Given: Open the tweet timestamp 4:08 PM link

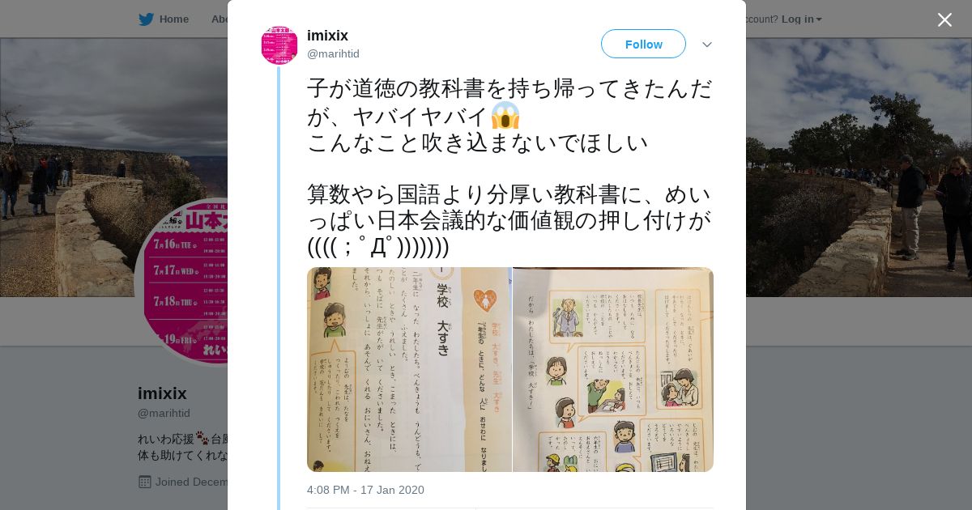Looking at the screenshot, I should pyautogui.click(x=365, y=490).
